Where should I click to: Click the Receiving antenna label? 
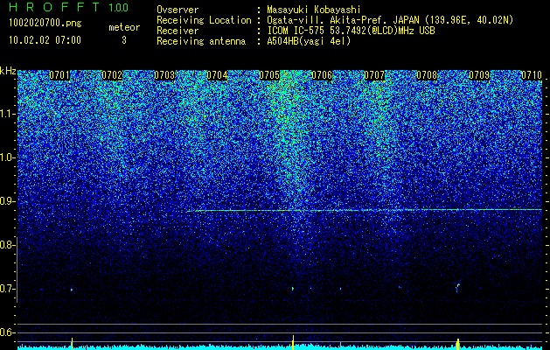(x=201, y=41)
